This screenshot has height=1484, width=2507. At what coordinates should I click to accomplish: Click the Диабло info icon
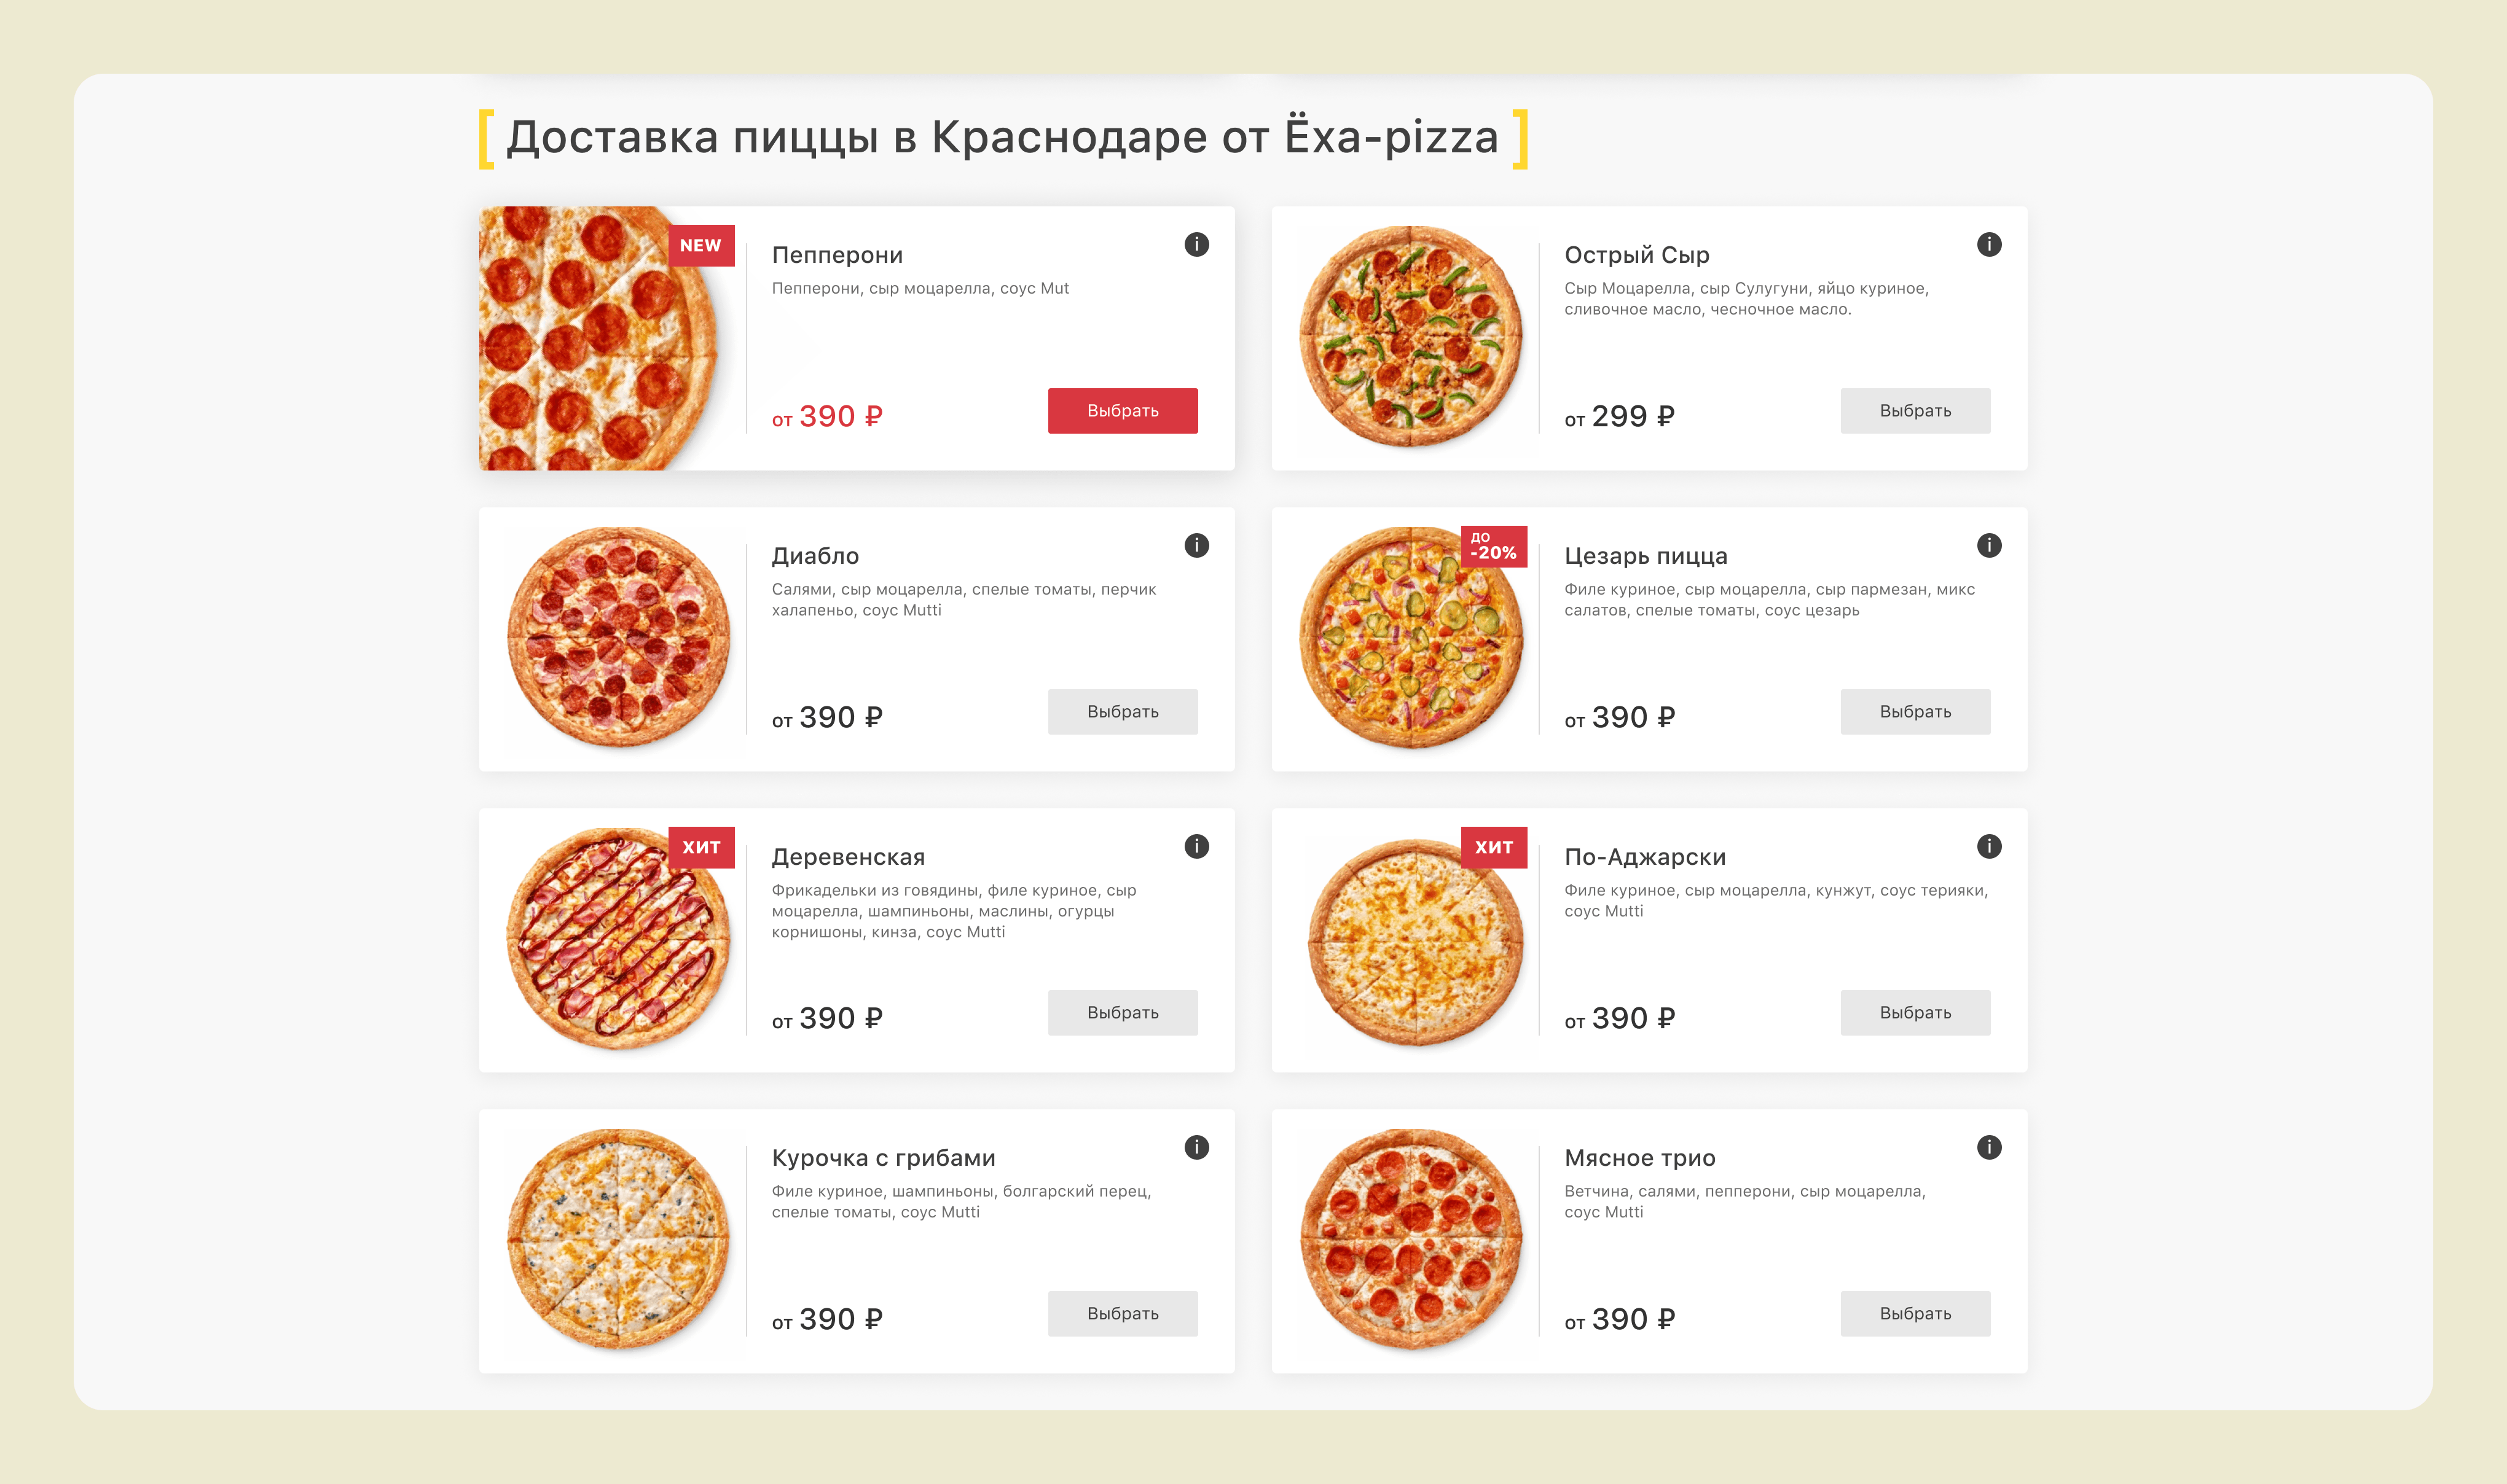[1196, 546]
